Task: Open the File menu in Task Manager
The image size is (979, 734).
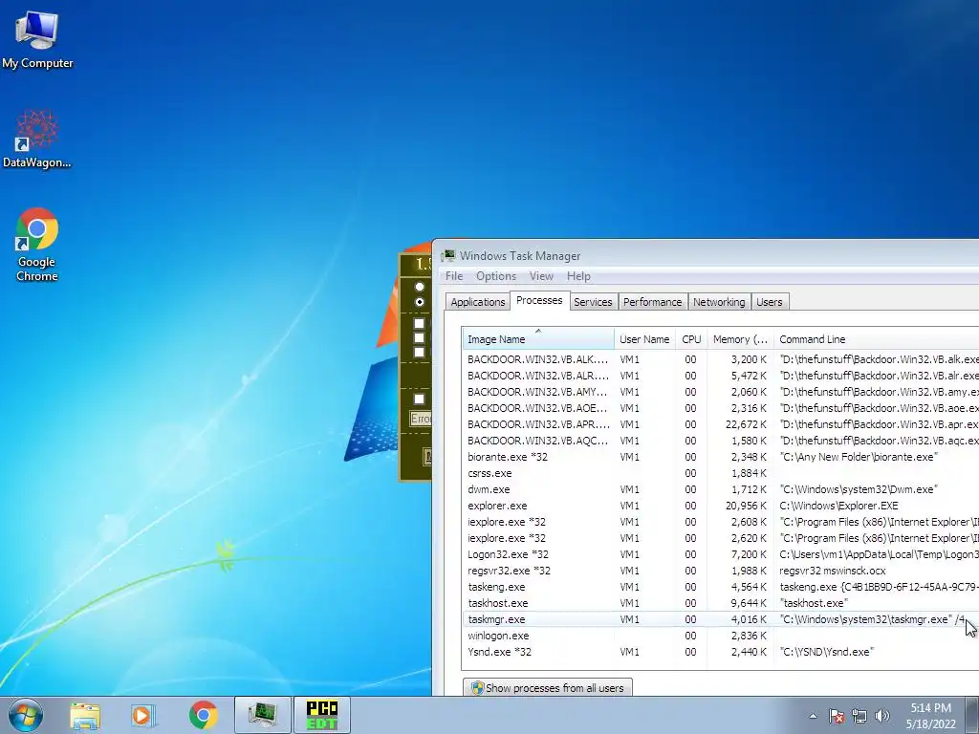Action: [454, 276]
